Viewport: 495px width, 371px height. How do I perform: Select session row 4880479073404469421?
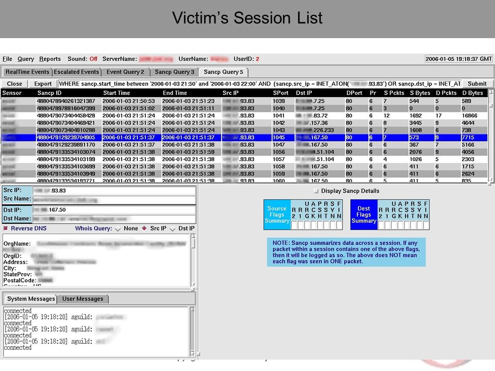click(244, 123)
